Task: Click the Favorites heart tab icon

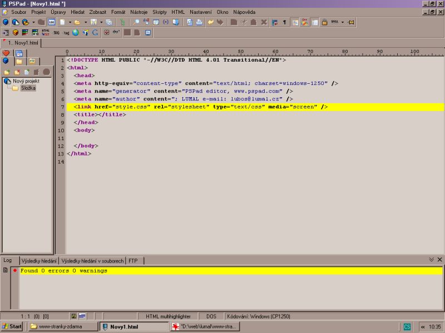Action: [6, 53]
